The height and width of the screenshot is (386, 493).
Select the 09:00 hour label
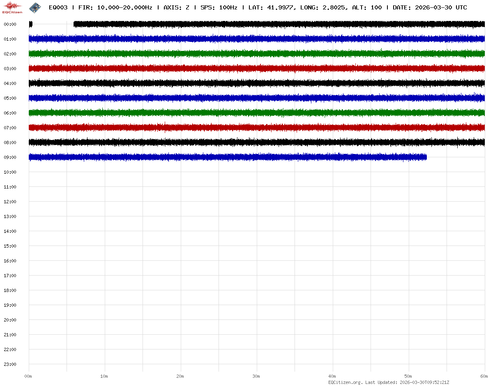[10, 157]
